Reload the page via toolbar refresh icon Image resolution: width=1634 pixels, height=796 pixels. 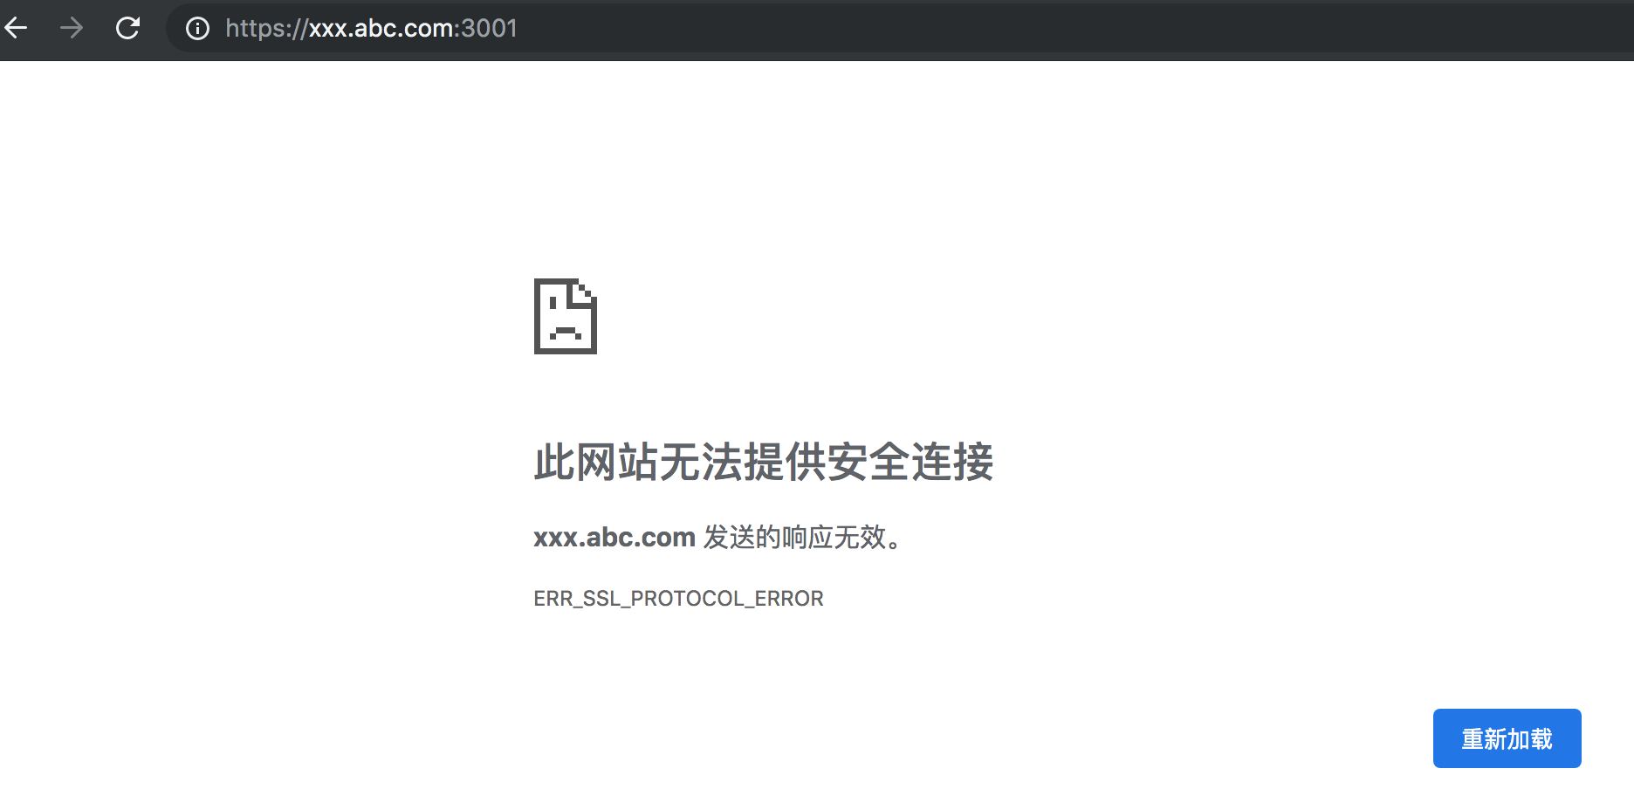[x=127, y=28]
